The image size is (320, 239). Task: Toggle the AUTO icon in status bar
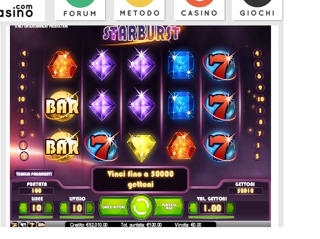coord(41,225)
